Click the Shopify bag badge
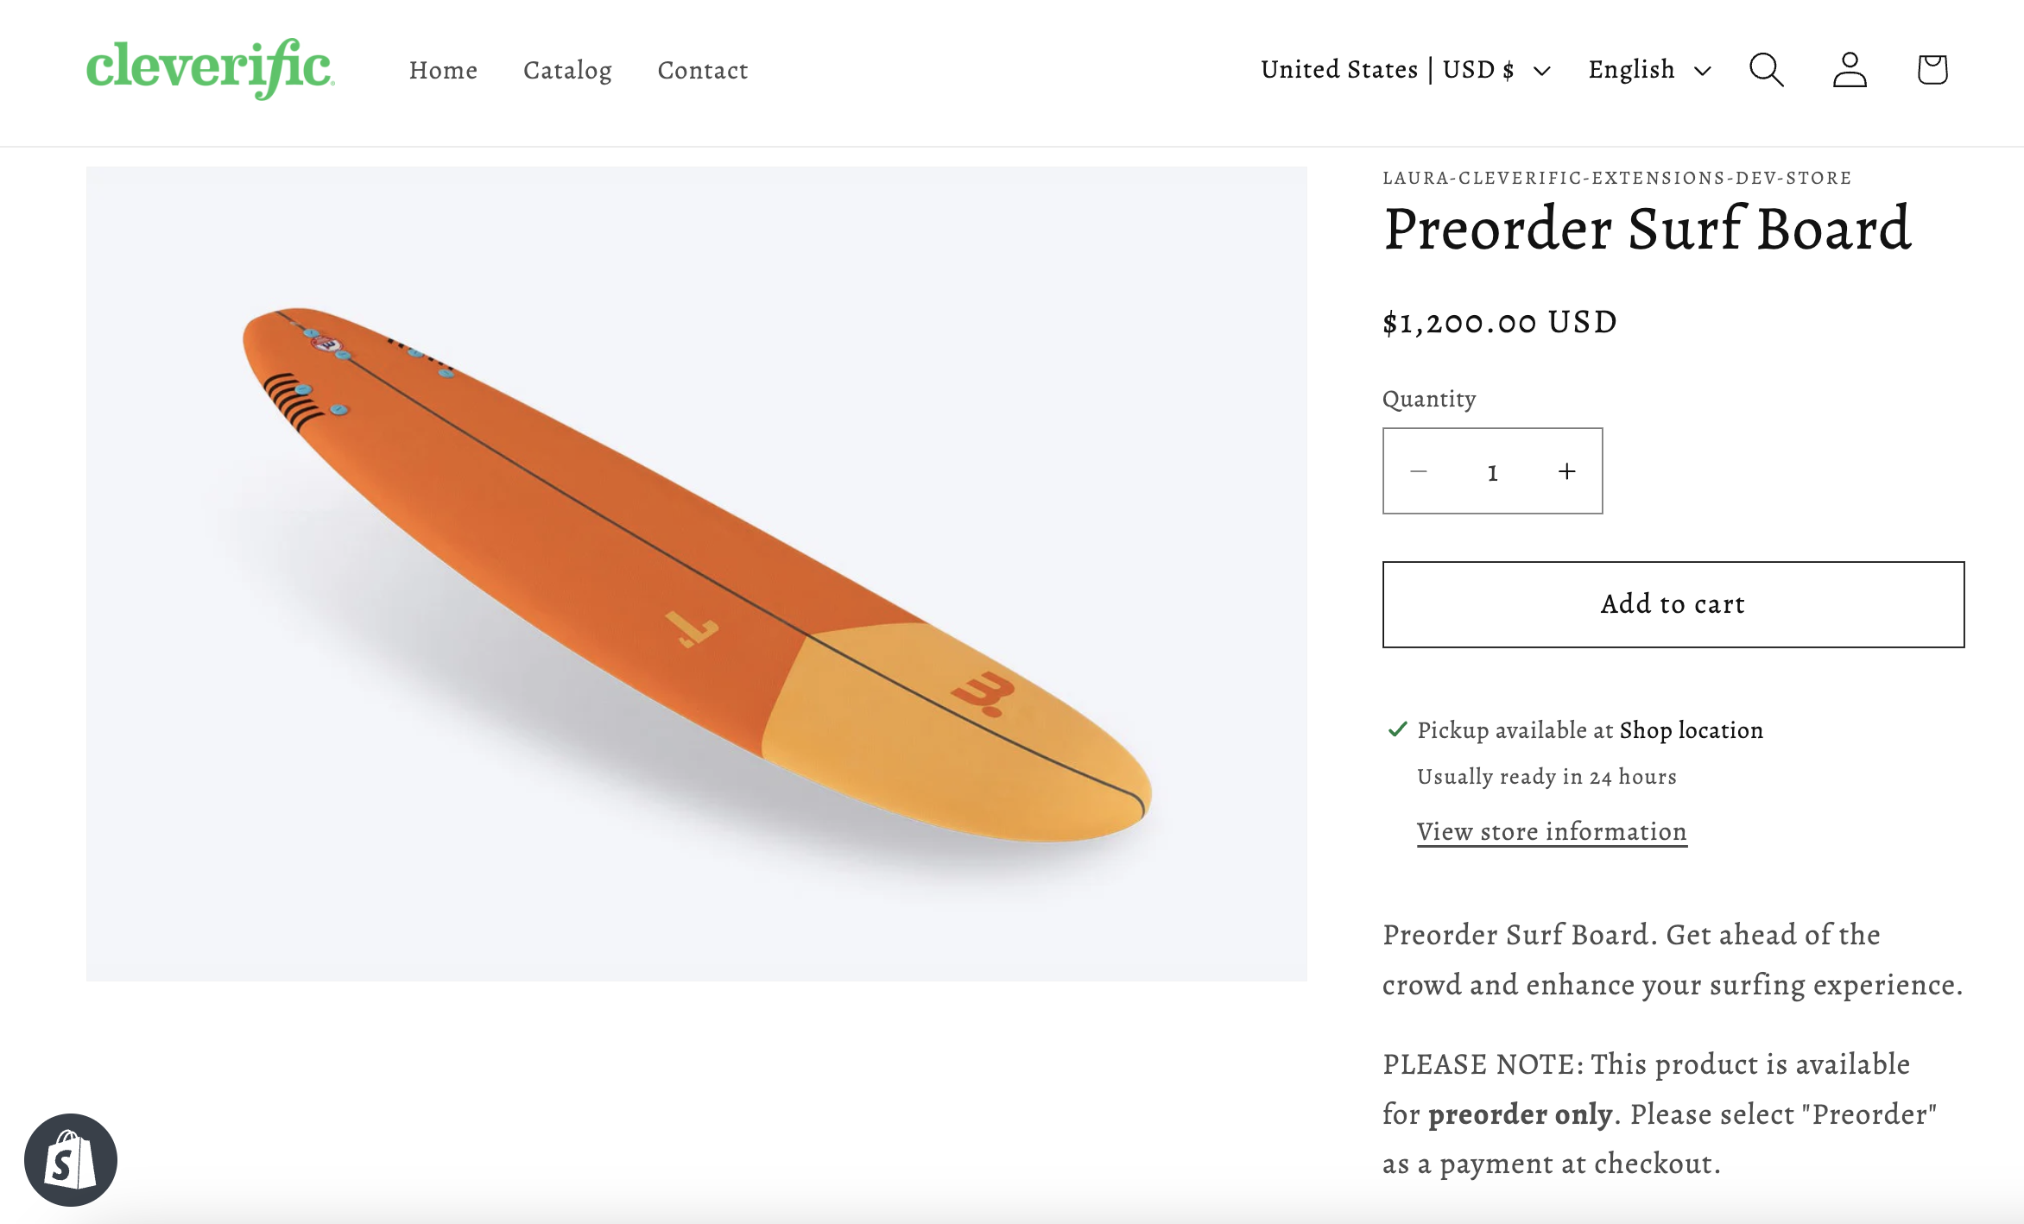 [x=71, y=1159]
